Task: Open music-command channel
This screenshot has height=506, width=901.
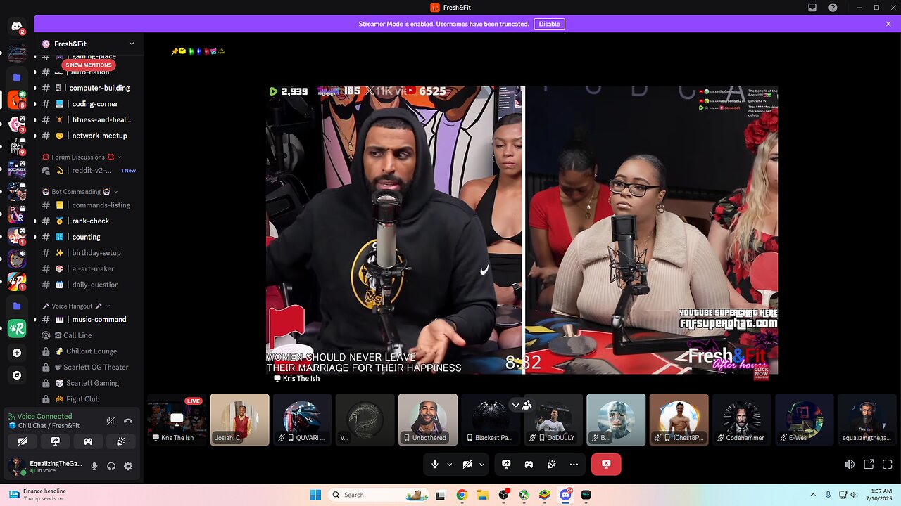Action: (89, 319)
